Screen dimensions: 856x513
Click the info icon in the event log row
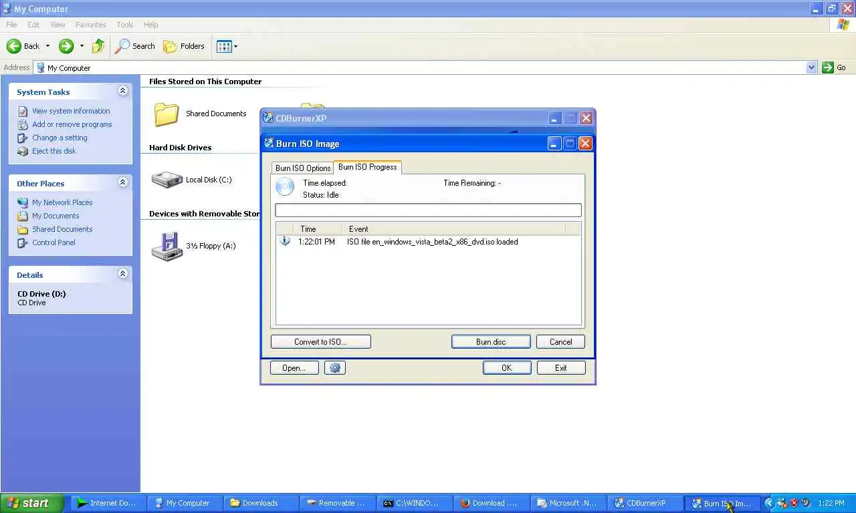pos(285,242)
